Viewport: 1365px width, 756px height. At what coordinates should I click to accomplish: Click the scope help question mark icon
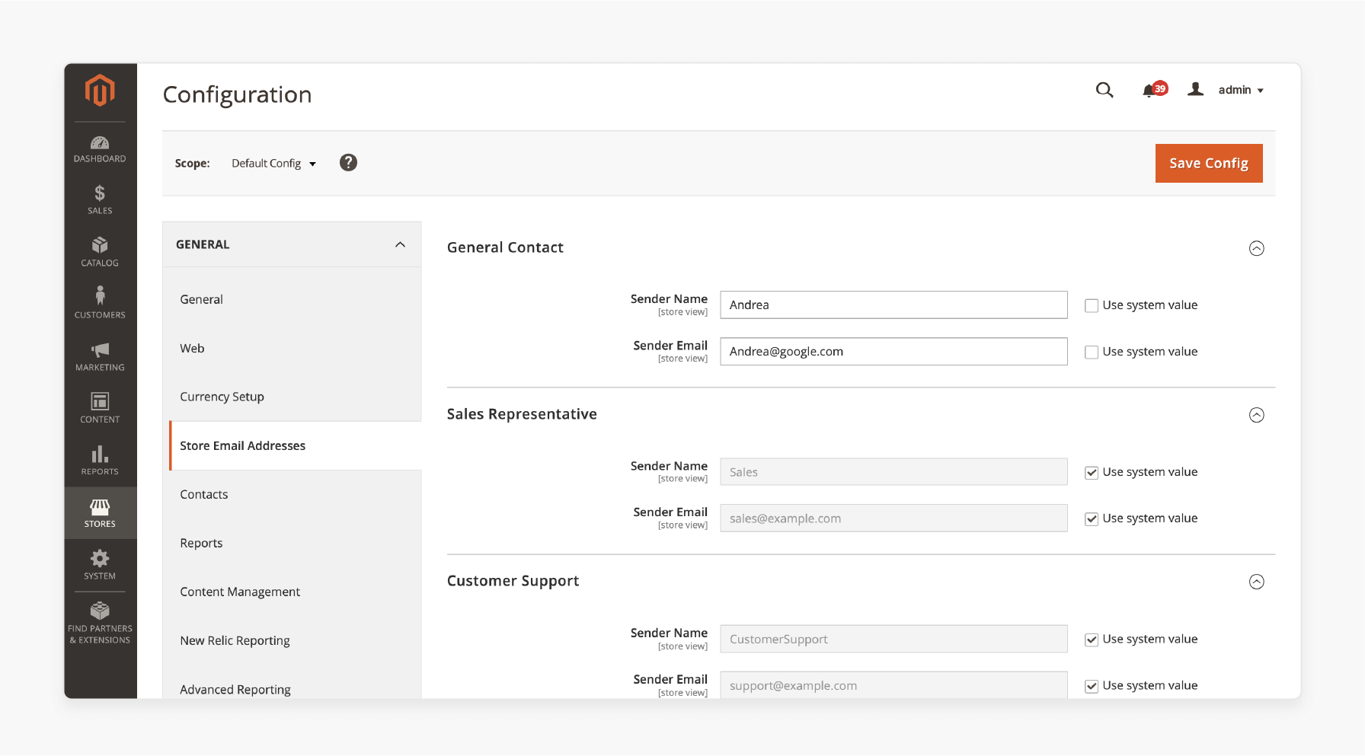pos(348,163)
